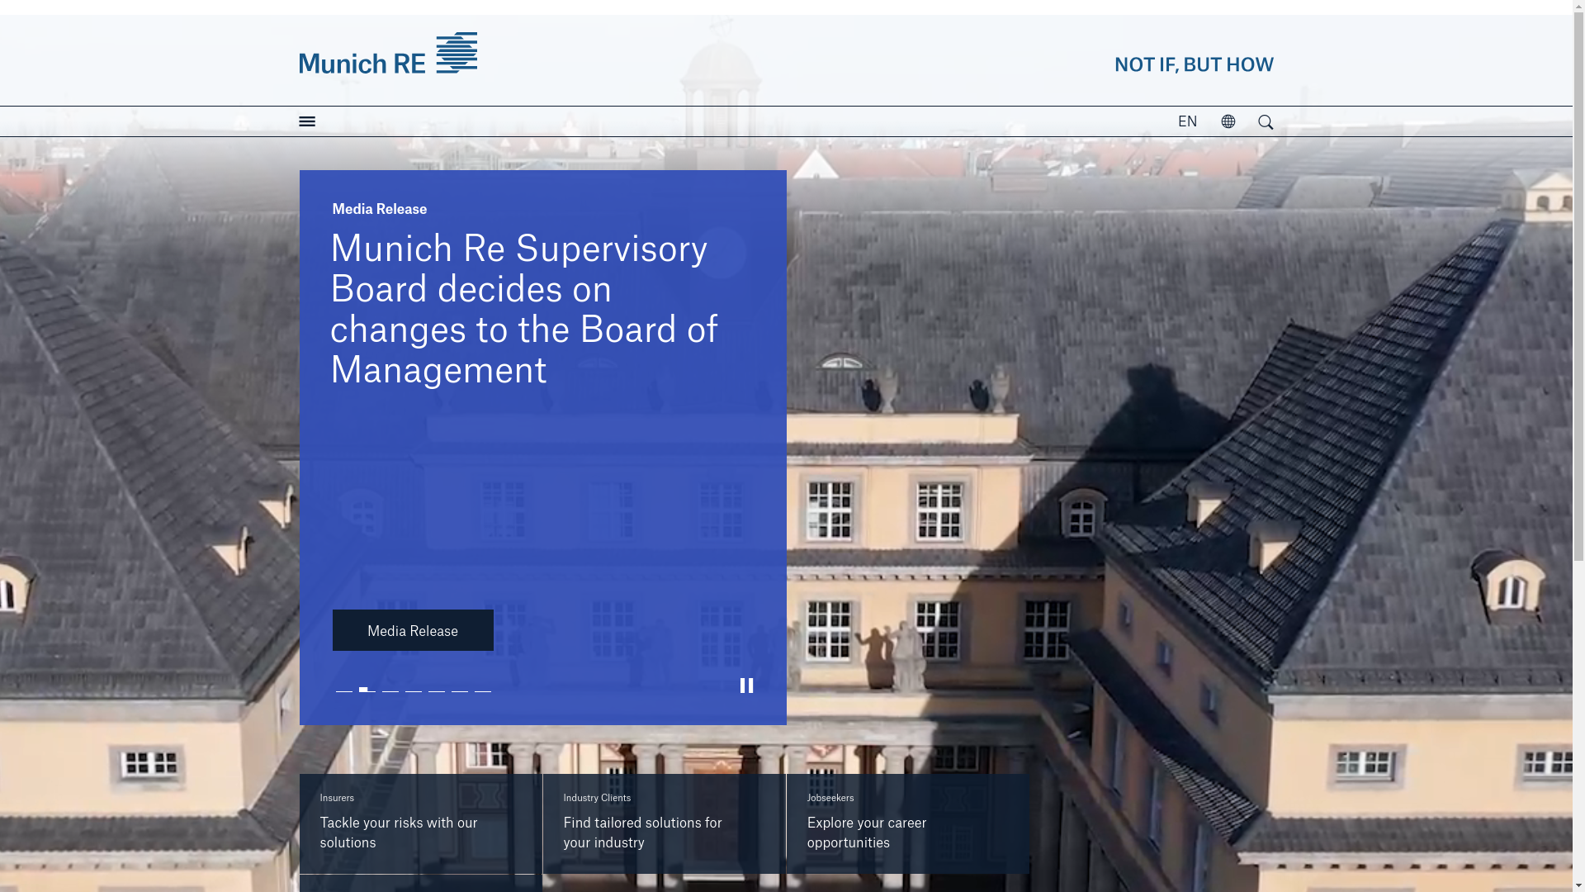Jump to fifth carousel slide indicator

(x=436, y=690)
